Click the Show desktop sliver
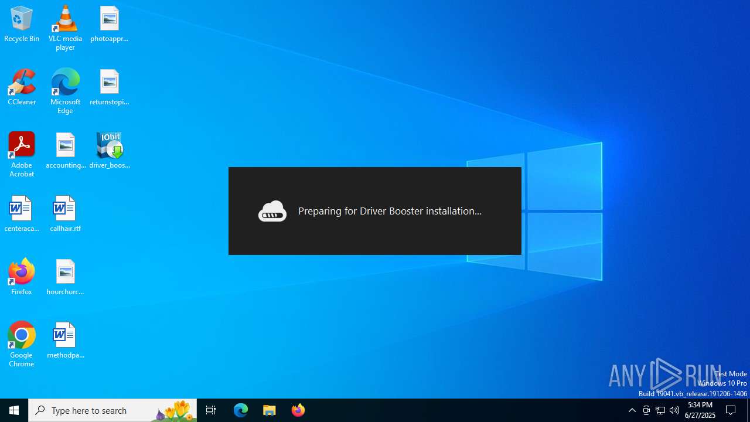This screenshot has height=422, width=750. 748,410
